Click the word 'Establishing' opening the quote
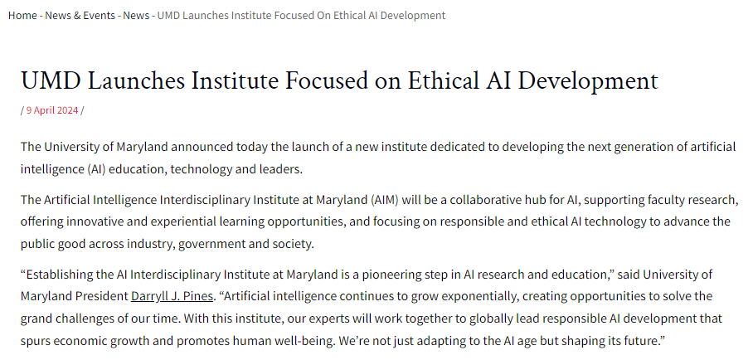This screenshot has width=753, height=360. (54, 275)
